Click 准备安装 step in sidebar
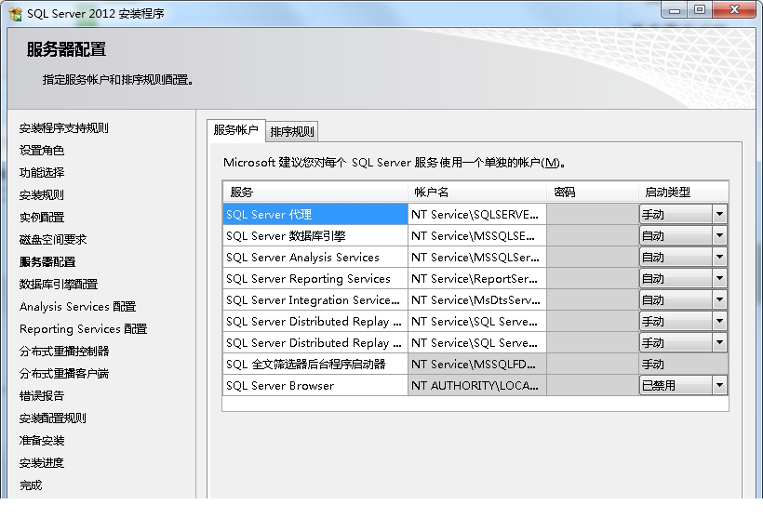Screen dimensions: 763x518 point(42,441)
